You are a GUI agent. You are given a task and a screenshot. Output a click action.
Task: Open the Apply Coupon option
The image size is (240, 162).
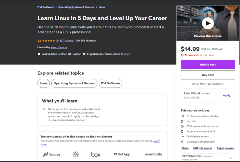225,148
